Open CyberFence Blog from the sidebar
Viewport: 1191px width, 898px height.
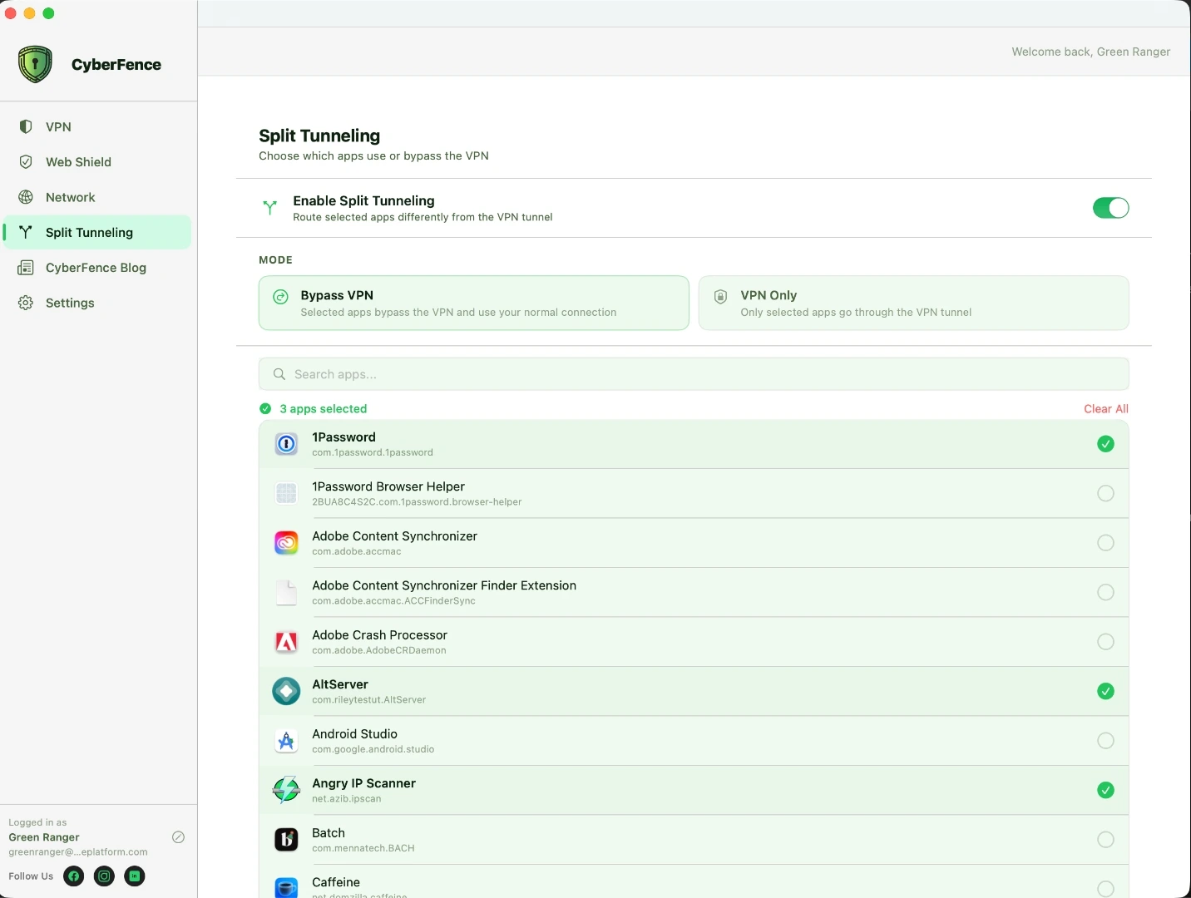click(98, 268)
